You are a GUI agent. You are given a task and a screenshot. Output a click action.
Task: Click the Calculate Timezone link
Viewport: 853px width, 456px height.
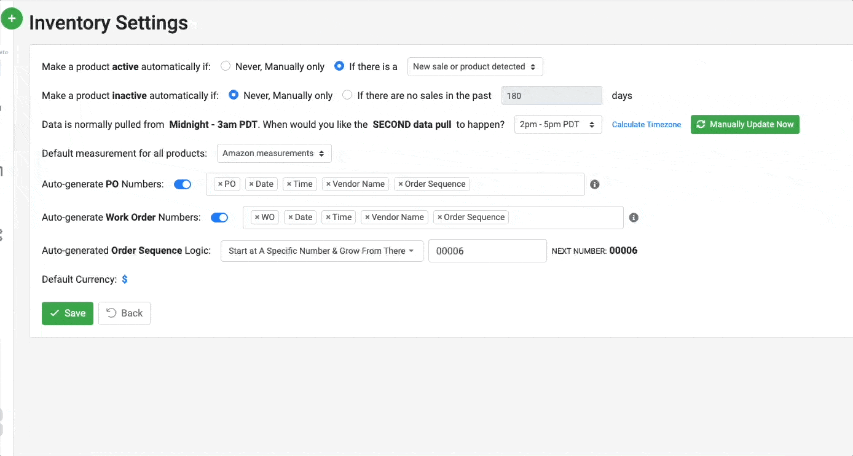pyautogui.click(x=646, y=124)
